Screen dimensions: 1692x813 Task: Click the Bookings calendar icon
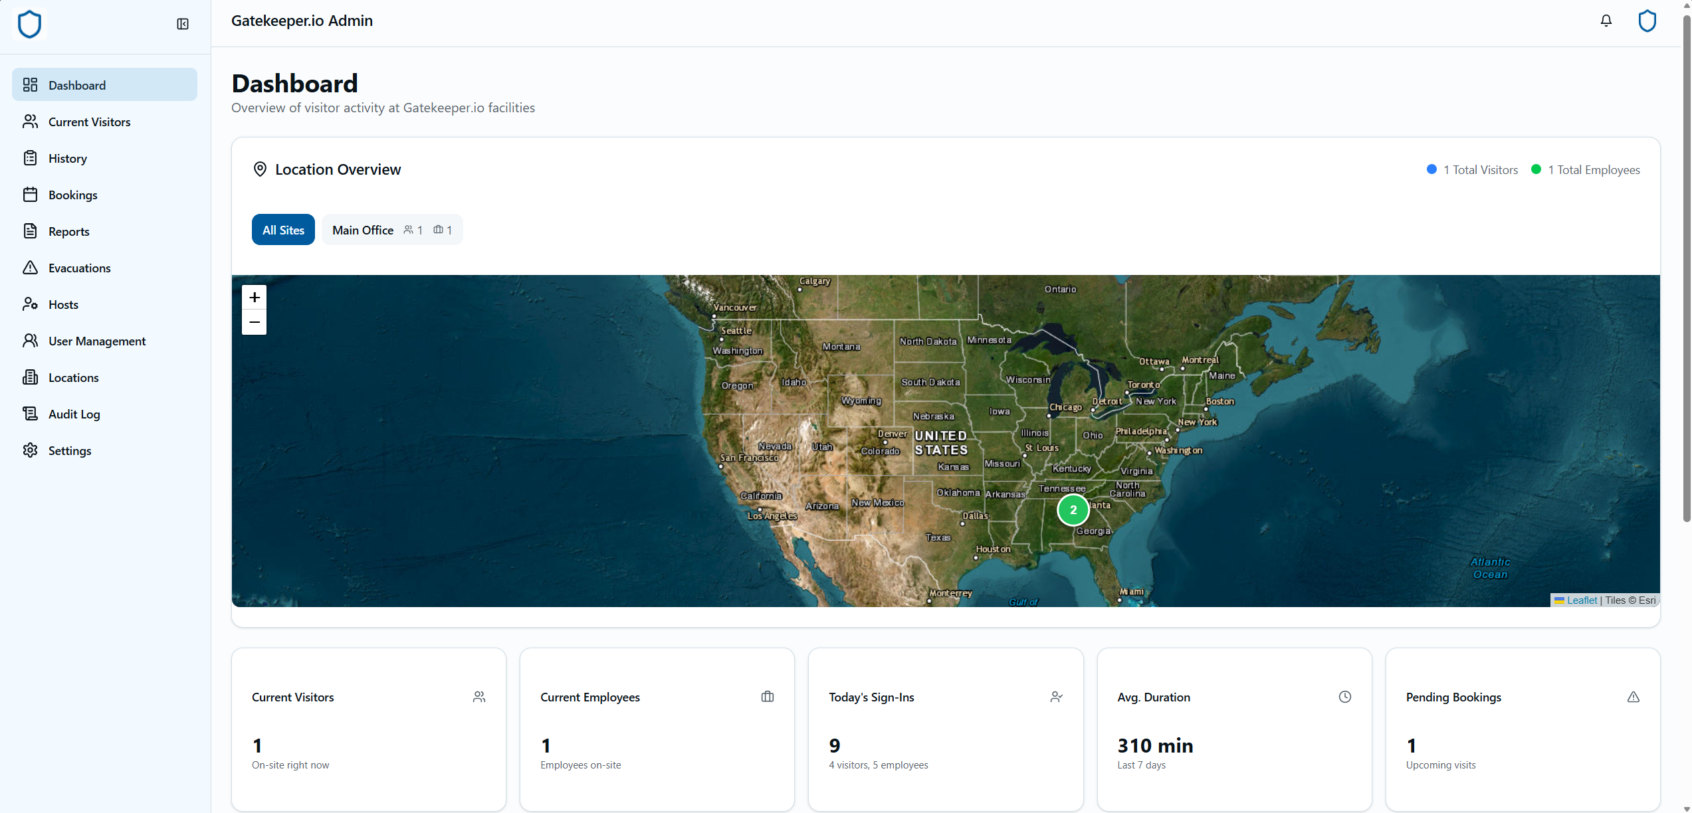pos(30,195)
